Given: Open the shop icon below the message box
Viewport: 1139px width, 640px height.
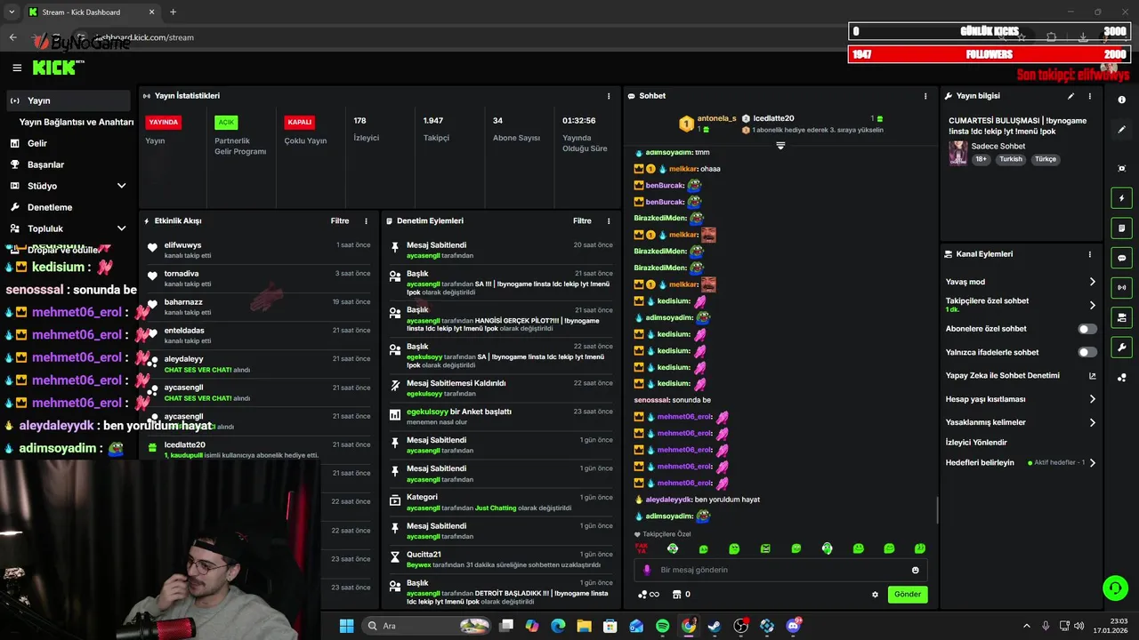Looking at the screenshot, I should 676,595.
